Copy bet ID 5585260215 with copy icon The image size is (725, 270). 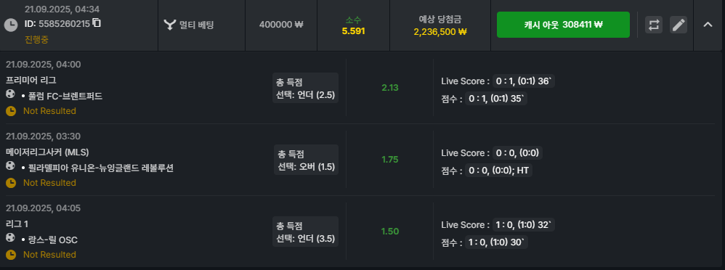pos(97,22)
